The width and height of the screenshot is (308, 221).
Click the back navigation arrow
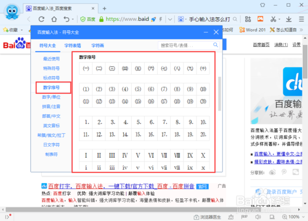point(29,19)
